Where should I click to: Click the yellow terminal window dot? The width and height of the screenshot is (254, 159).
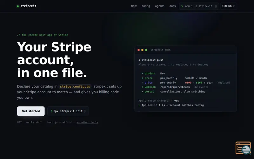[142, 50]
